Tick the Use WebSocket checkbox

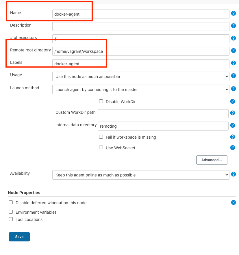(101, 148)
